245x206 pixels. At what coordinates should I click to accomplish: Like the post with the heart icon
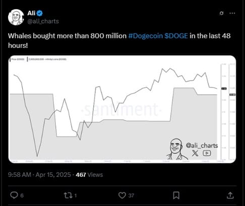(122, 195)
